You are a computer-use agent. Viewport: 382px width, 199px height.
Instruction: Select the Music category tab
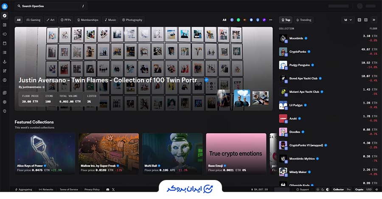point(110,20)
